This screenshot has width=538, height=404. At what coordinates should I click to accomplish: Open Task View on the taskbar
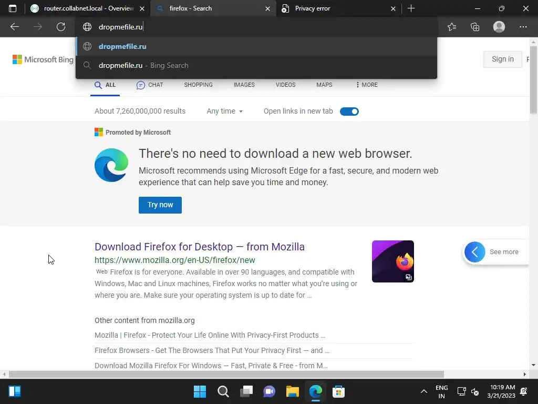[246, 391]
